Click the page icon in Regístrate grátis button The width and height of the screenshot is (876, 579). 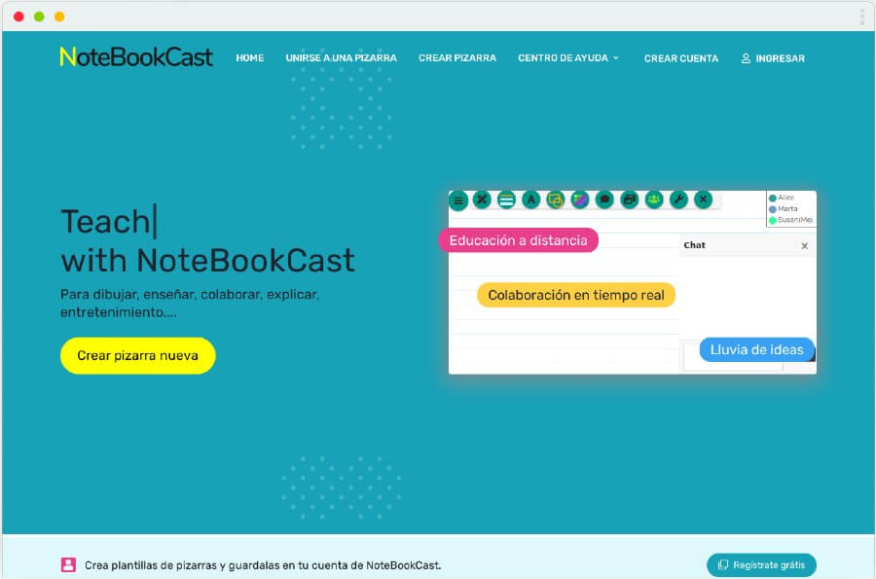pos(723,564)
